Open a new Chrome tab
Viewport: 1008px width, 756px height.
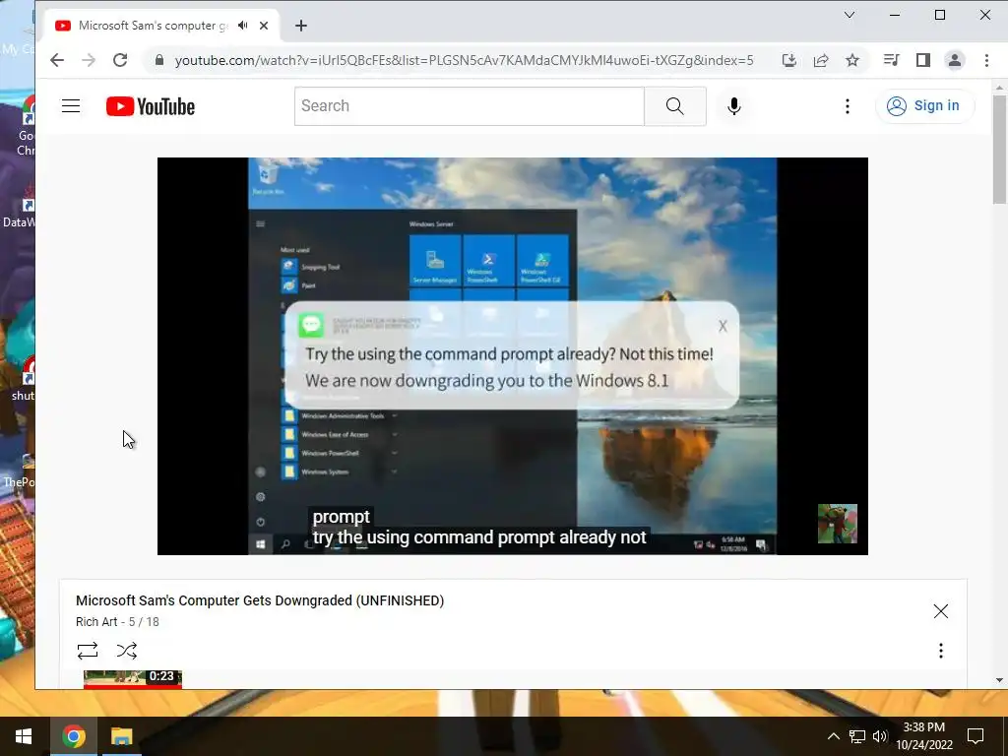point(301,26)
